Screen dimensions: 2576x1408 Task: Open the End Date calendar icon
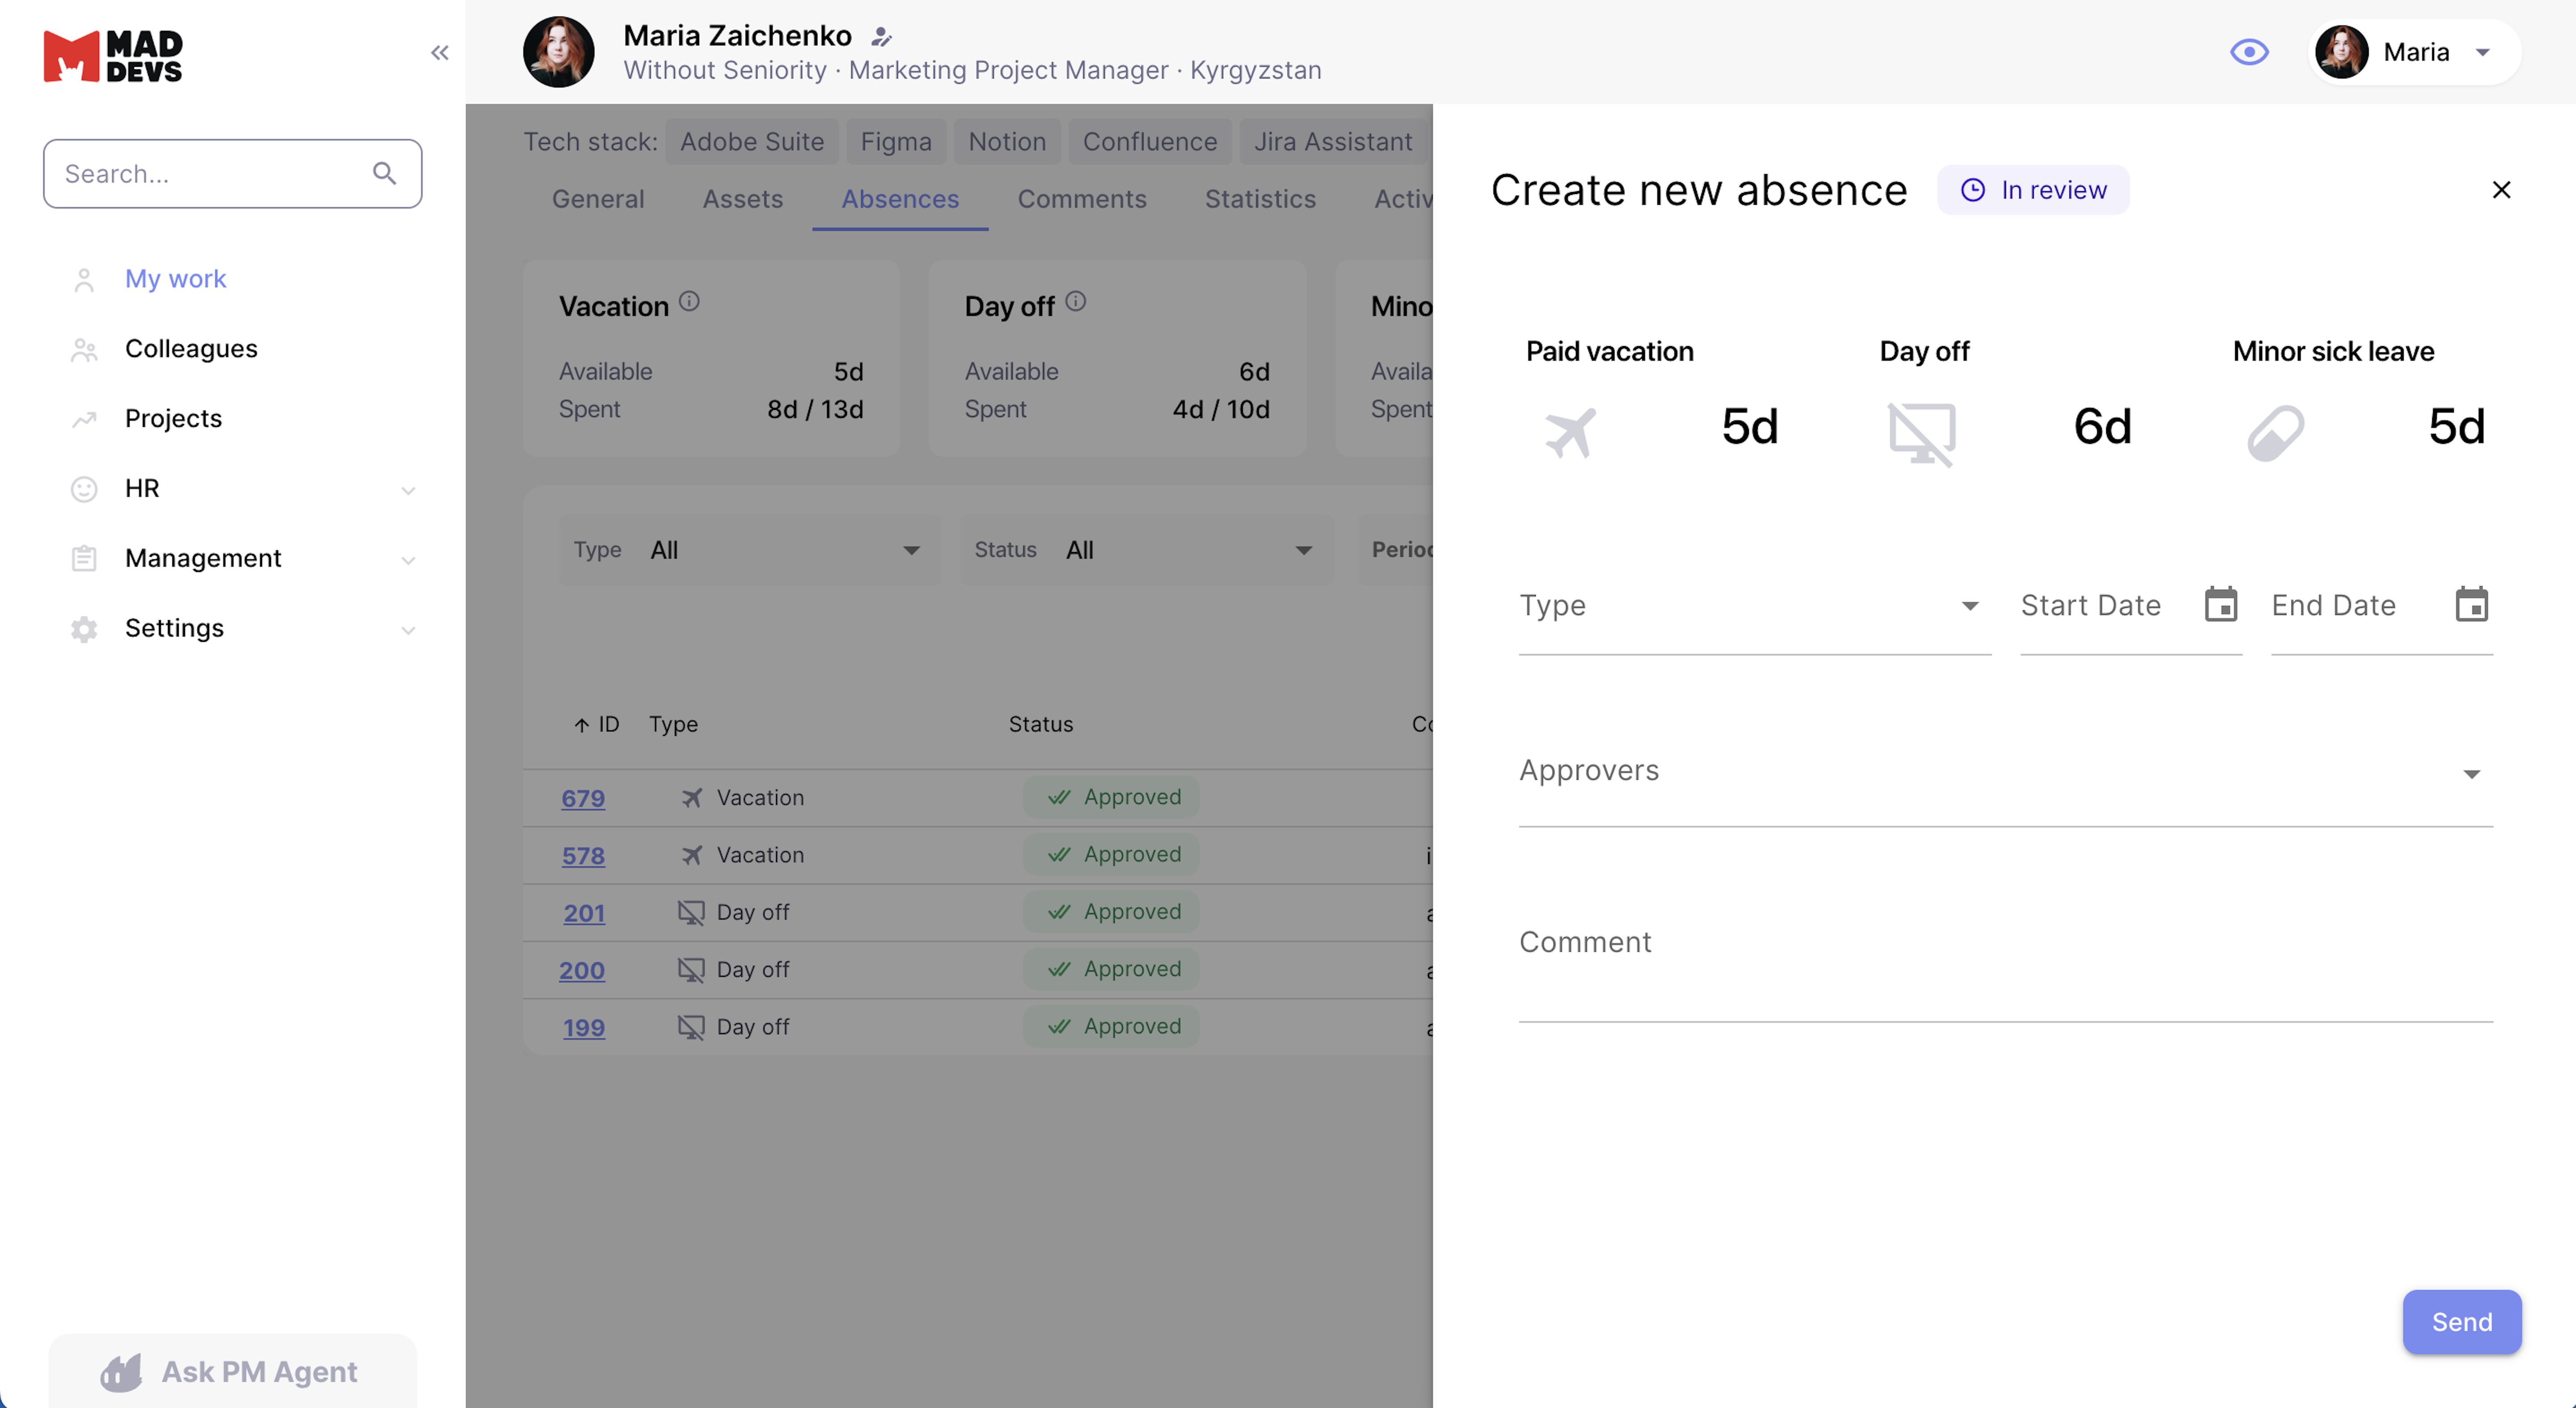[x=2471, y=605]
